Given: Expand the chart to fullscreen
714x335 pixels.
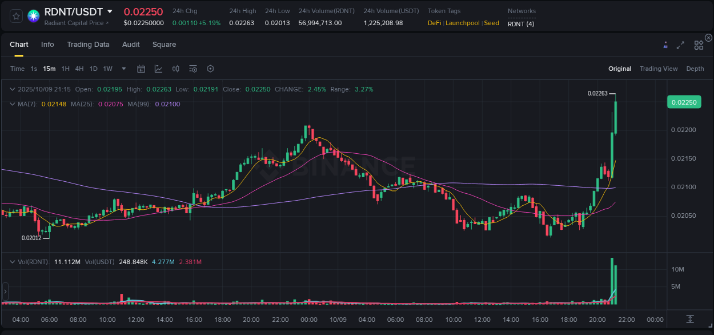Looking at the screenshot, I should (x=681, y=43).
